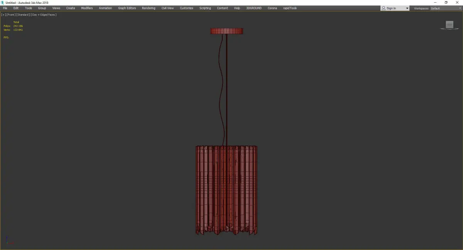Open the Group menu
The height and width of the screenshot is (250, 463).
point(42,8)
